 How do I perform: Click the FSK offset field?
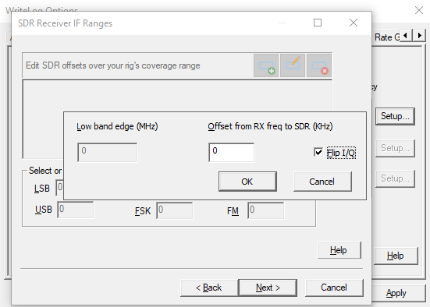coord(174,210)
